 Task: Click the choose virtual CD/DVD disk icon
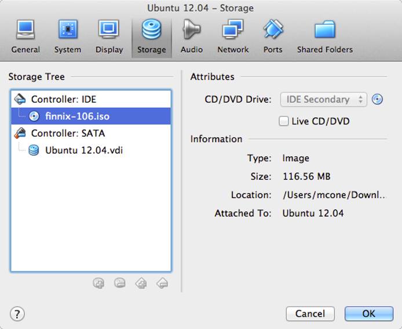(x=378, y=100)
